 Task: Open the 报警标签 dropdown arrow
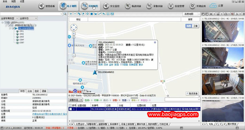click(81, 100)
